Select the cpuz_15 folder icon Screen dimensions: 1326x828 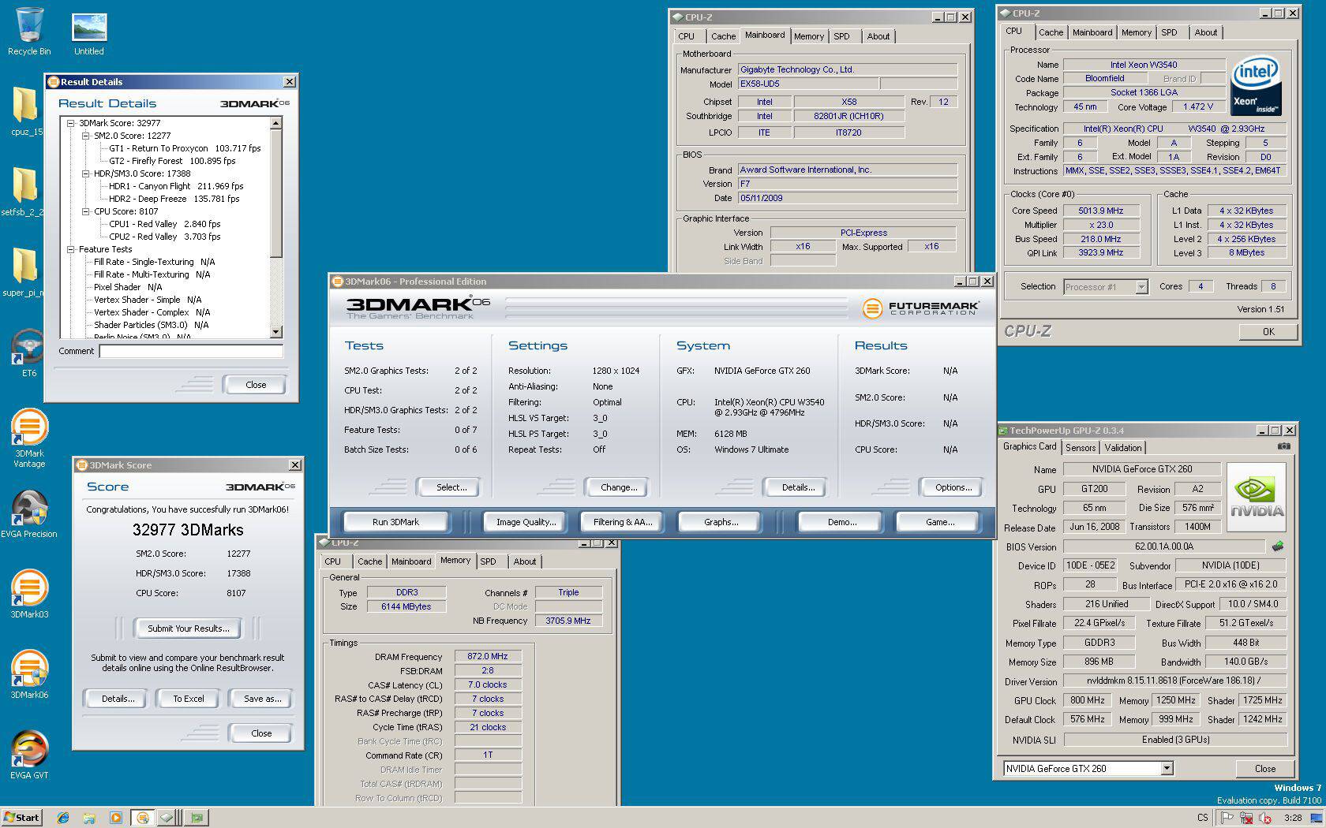pos(26,110)
